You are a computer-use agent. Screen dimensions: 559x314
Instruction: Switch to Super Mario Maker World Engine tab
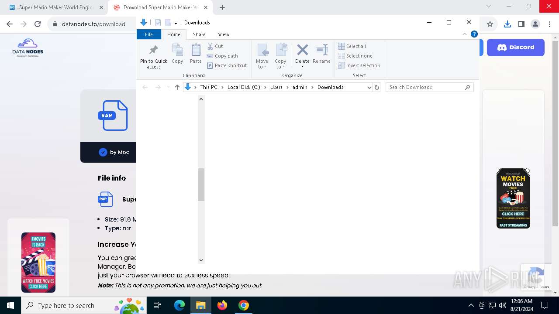click(x=56, y=7)
